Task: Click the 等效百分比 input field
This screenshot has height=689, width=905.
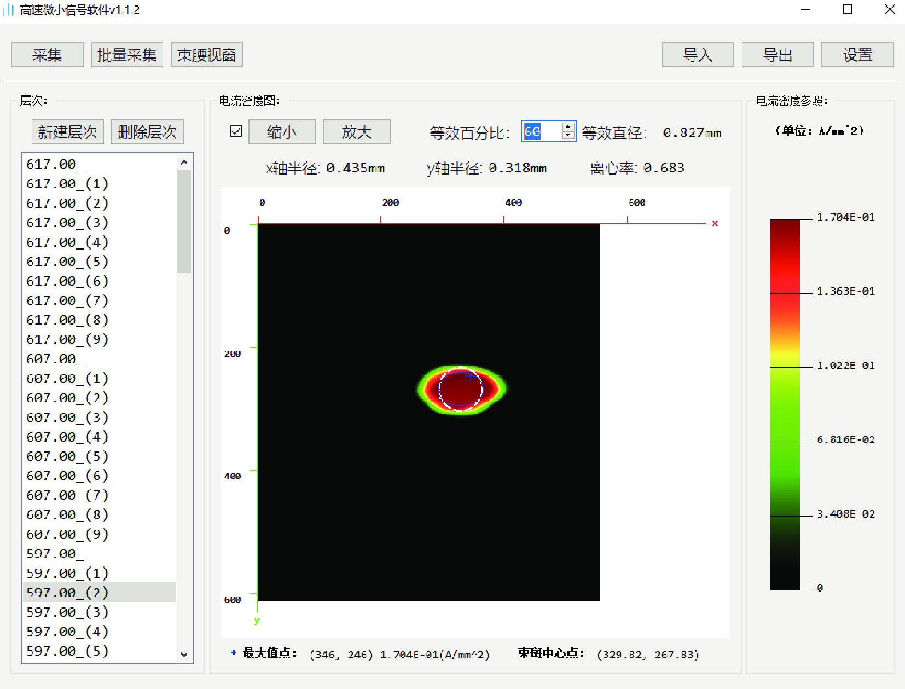Action: pyautogui.click(x=541, y=131)
